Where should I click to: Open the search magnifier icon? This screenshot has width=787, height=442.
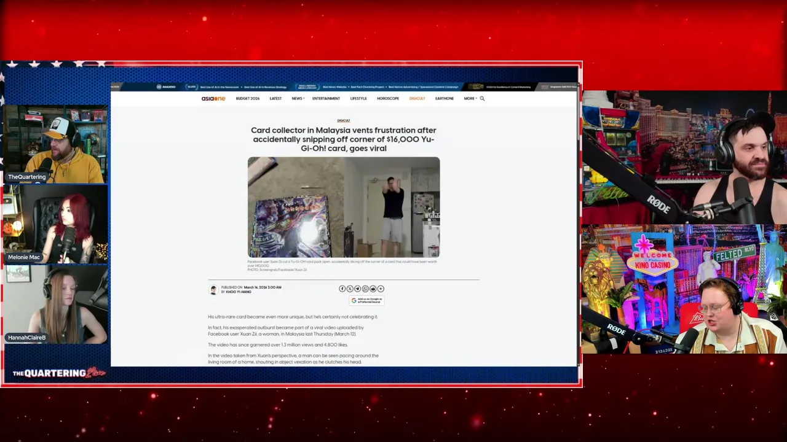pos(482,98)
